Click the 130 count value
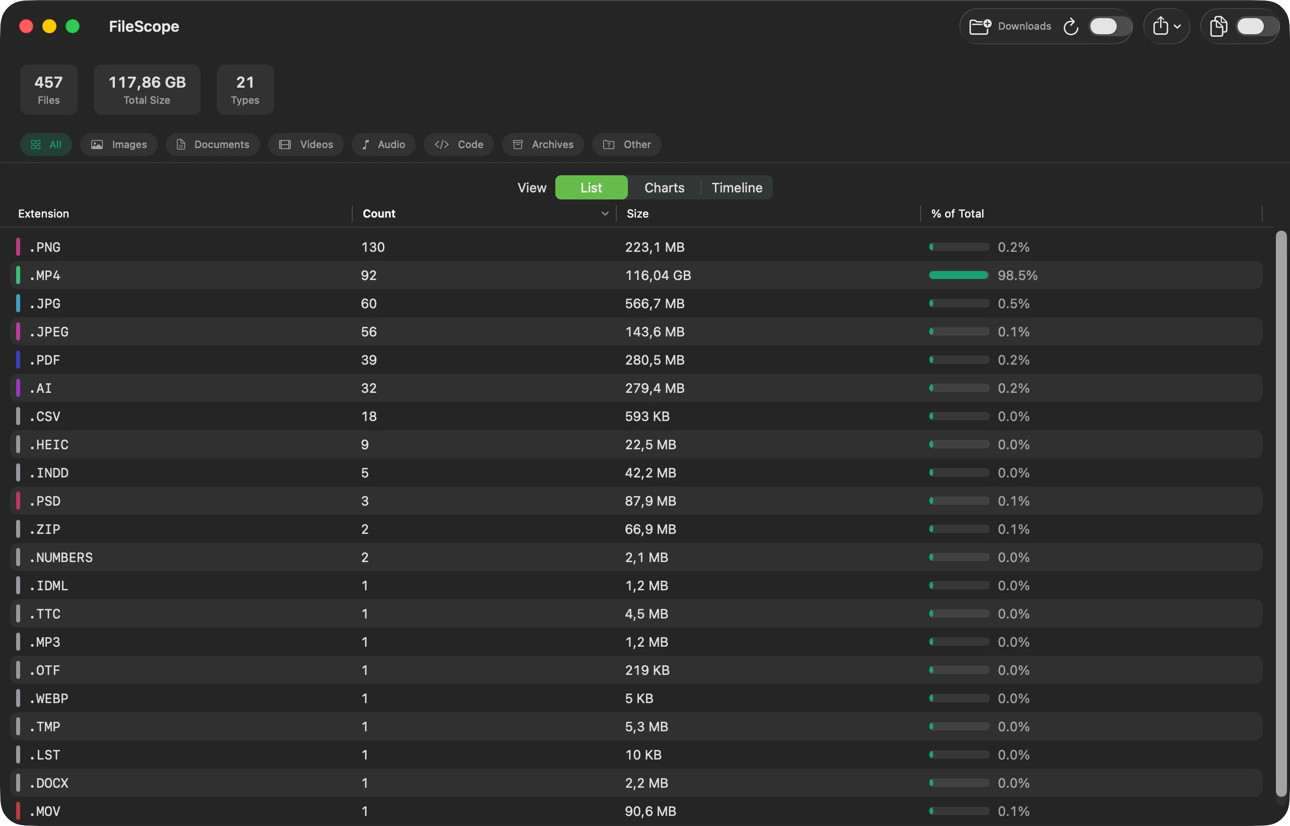The image size is (1290, 826). [373, 247]
